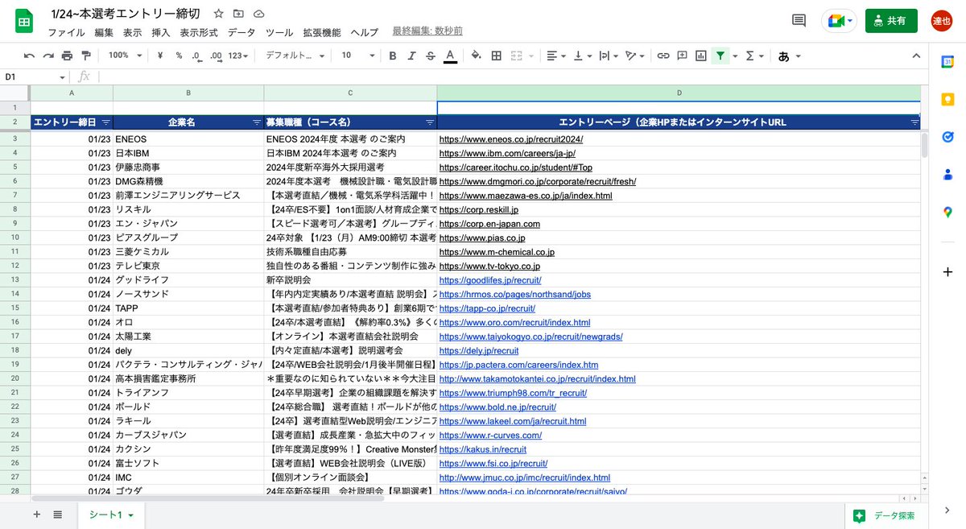Open Contacts side panel

(x=947, y=174)
